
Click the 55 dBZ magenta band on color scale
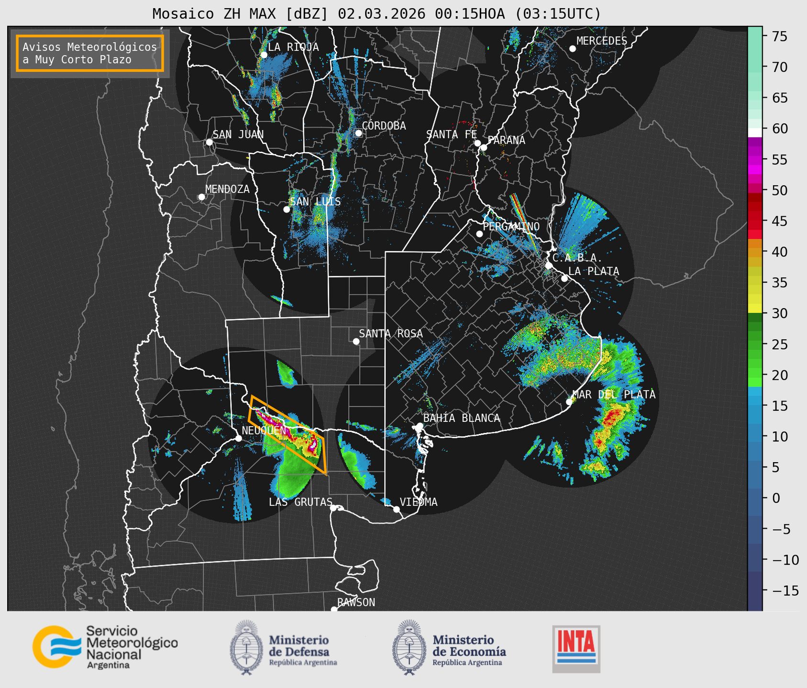(x=755, y=159)
